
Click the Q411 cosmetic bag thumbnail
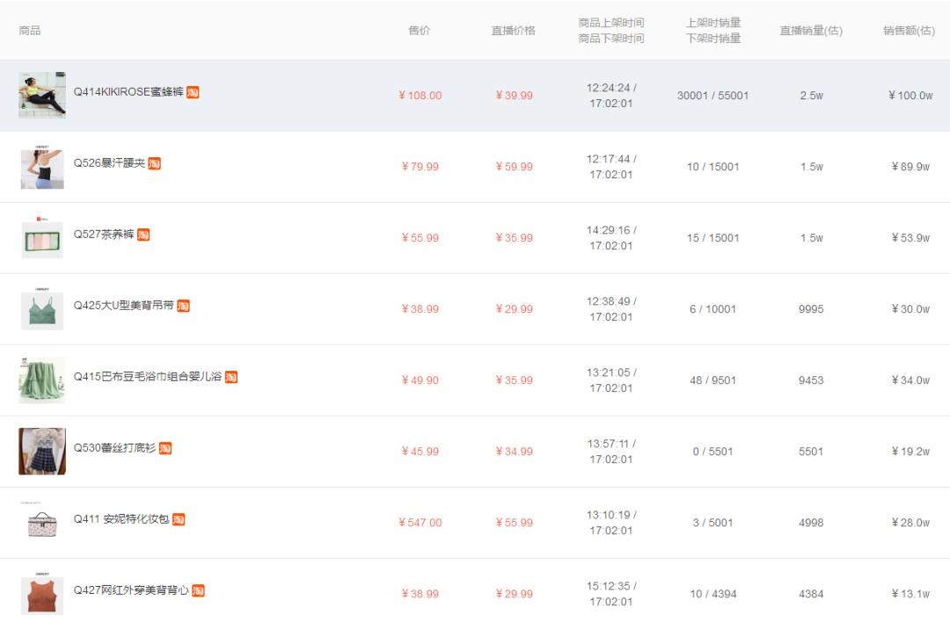(42, 523)
